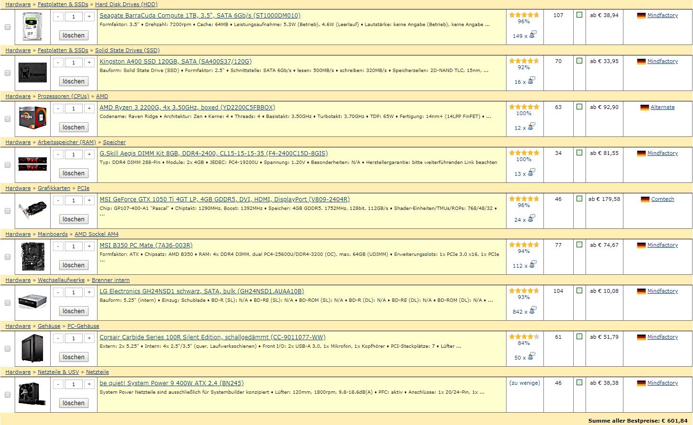The height and width of the screenshot is (425, 693).
Task: Delete be quiet! power supply with löschen
Action: (73, 403)
